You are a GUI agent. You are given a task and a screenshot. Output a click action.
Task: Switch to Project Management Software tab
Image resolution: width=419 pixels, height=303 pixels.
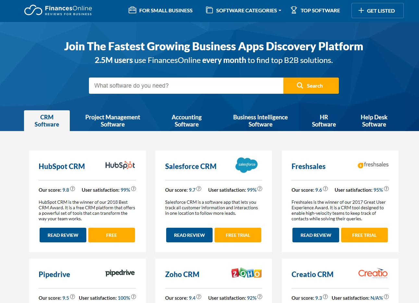[x=113, y=121]
